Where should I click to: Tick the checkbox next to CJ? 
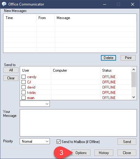coord(24,82)
